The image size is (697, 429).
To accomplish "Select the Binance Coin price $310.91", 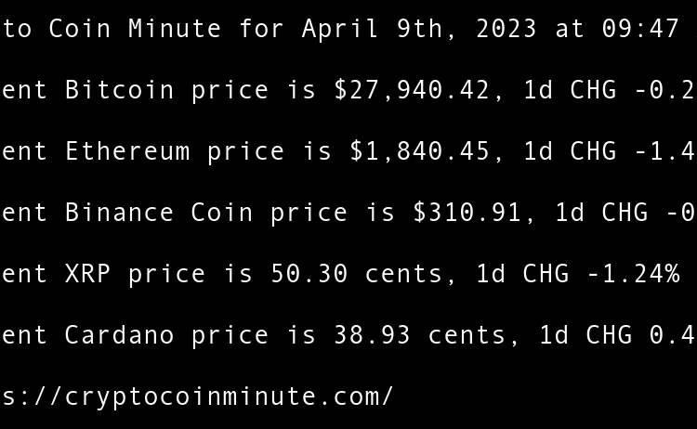I will [467, 213].
